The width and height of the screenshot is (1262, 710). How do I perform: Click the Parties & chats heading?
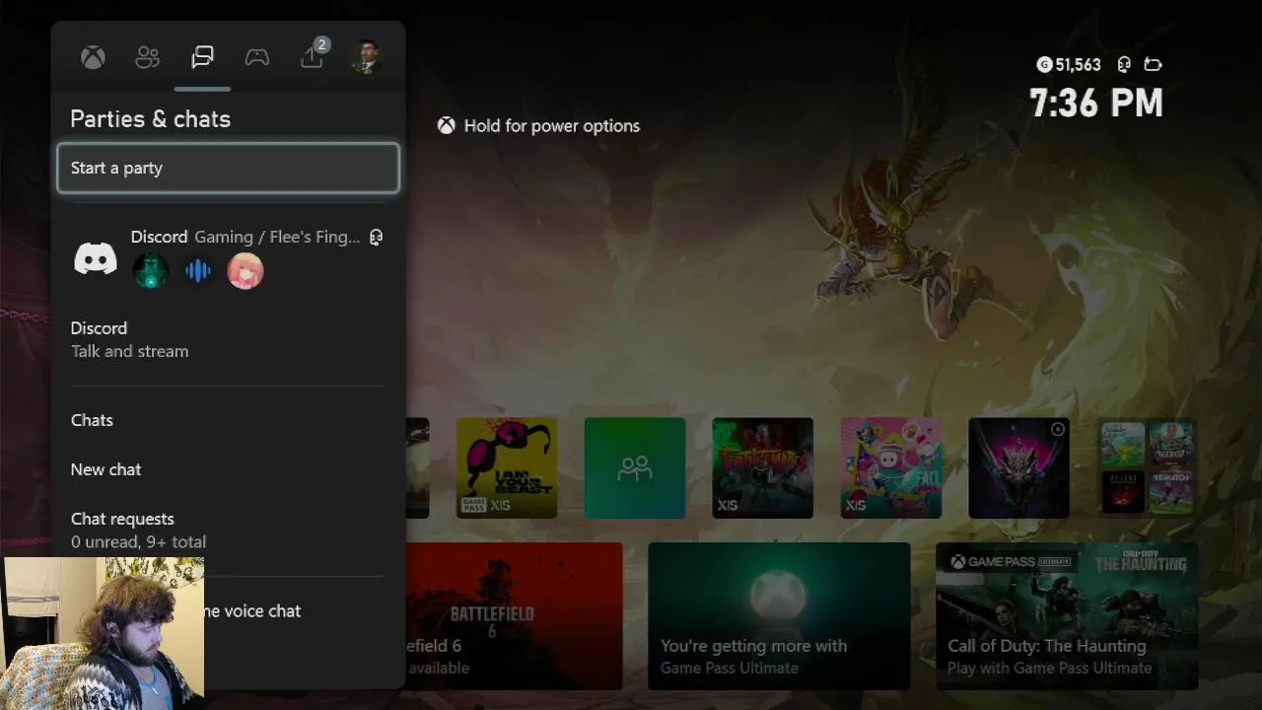150,119
